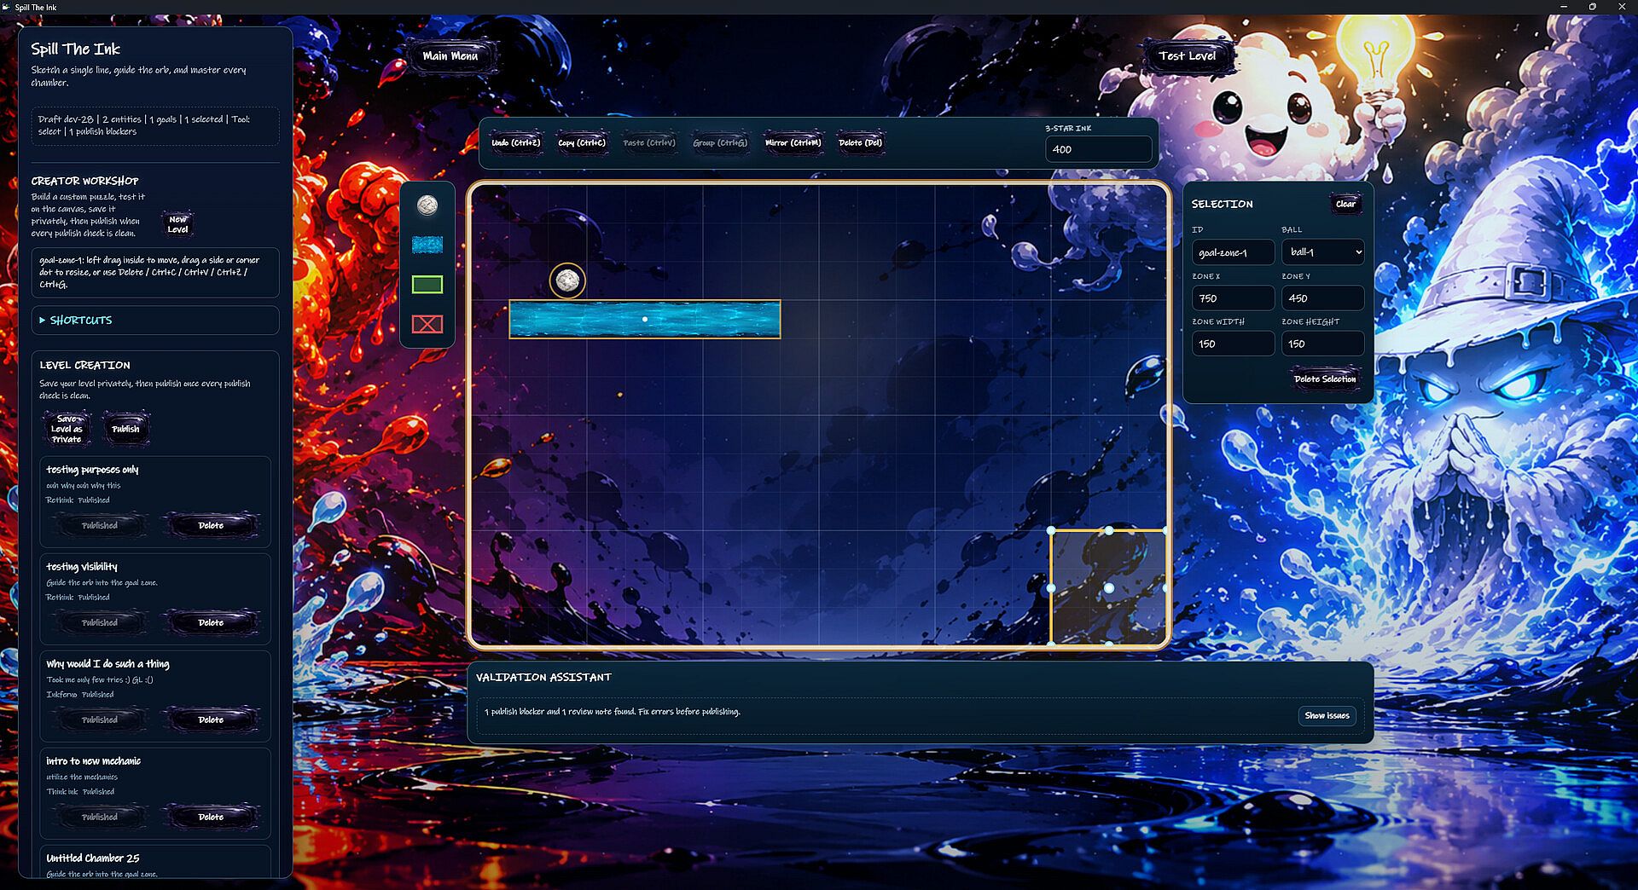This screenshot has height=890, width=1638.
Task: Click the Publish button
Action: pyautogui.click(x=125, y=429)
